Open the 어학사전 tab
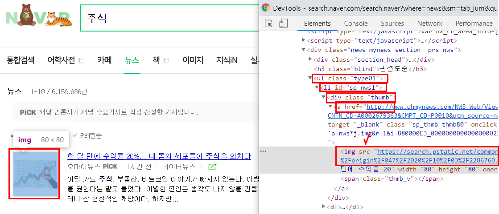The height and width of the screenshot is (214, 499). pos(61,60)
